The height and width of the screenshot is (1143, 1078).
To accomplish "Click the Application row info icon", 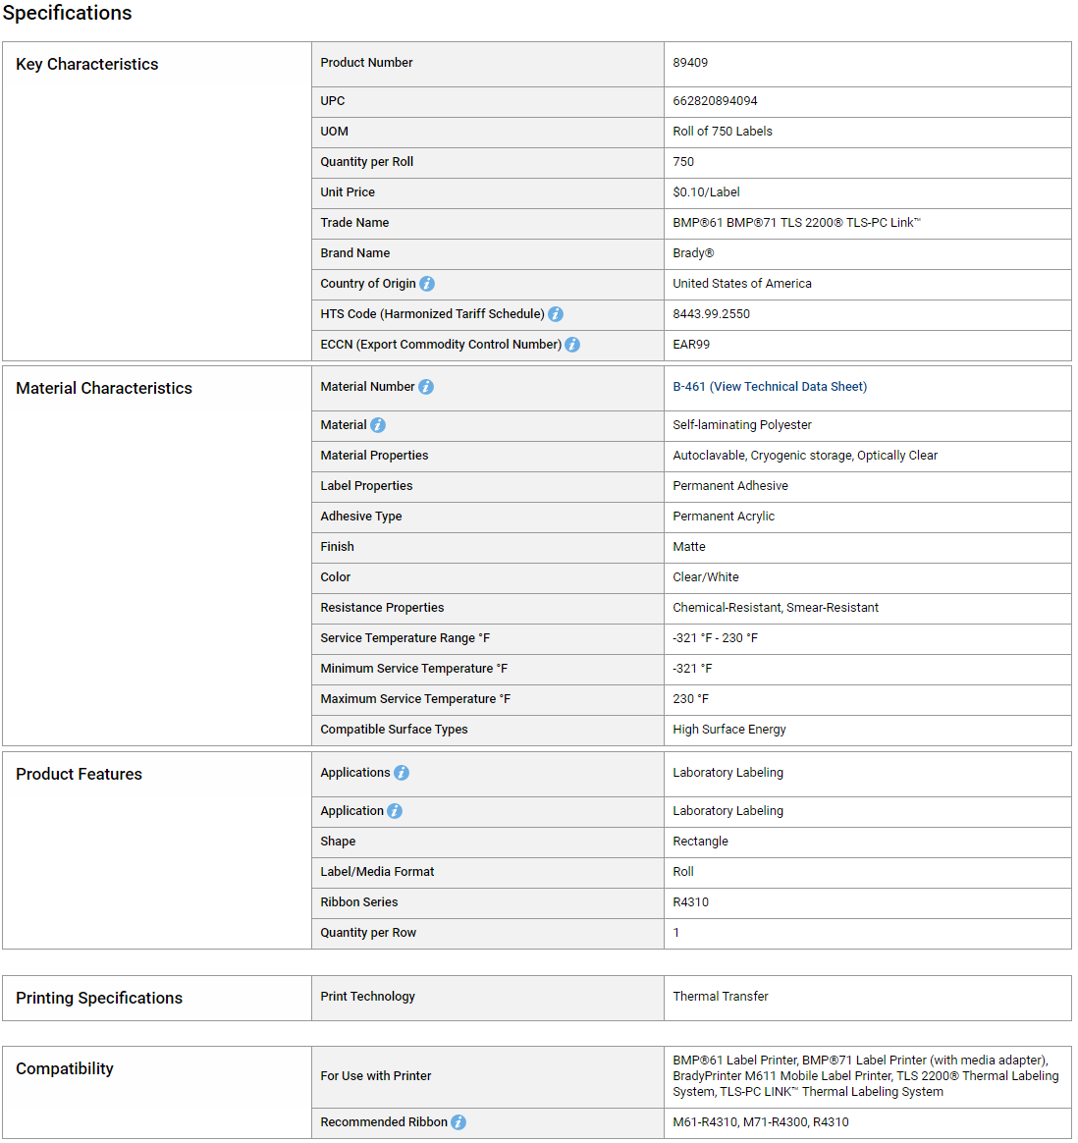I will [x=395, y=811].
